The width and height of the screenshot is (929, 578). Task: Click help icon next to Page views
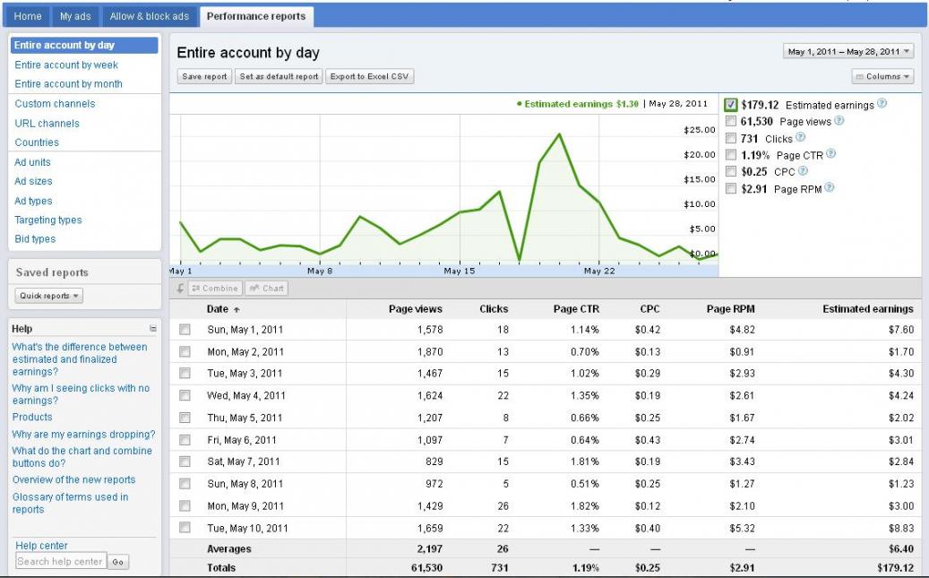[x=839, y=121]
